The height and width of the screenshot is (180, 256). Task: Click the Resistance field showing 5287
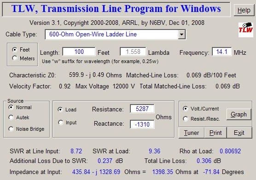[142, 109]
